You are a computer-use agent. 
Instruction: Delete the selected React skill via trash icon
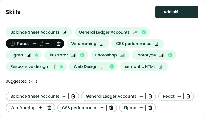(59, 44)
